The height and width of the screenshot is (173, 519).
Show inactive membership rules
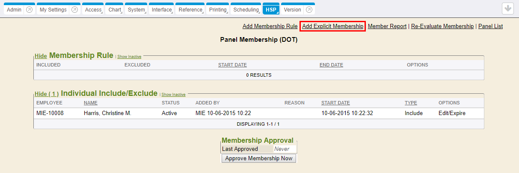(129, 56)
